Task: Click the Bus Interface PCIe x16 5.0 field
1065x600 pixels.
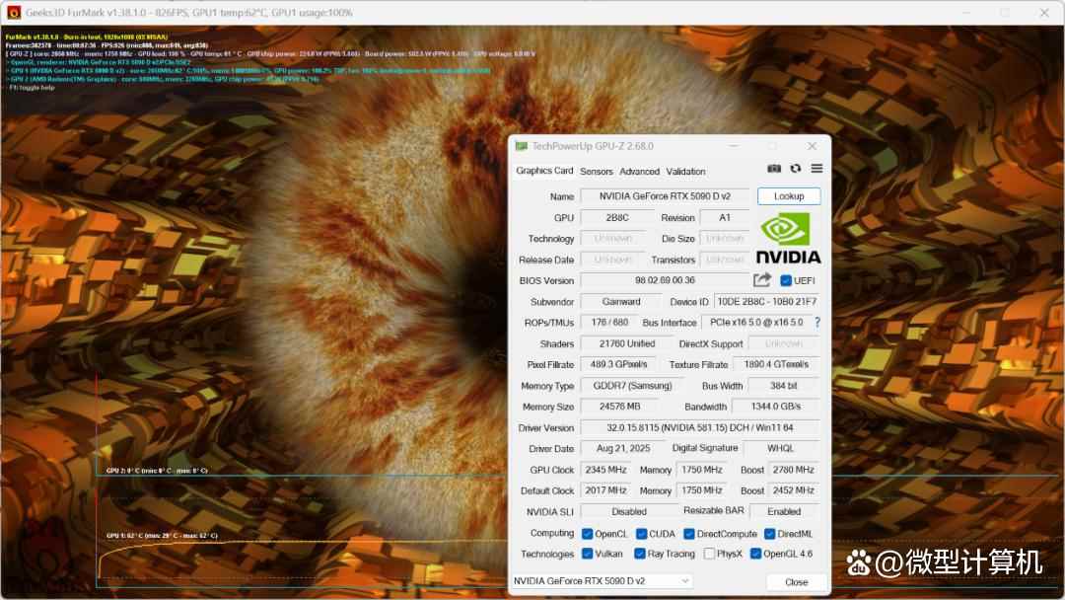Action: coord(756,322)
